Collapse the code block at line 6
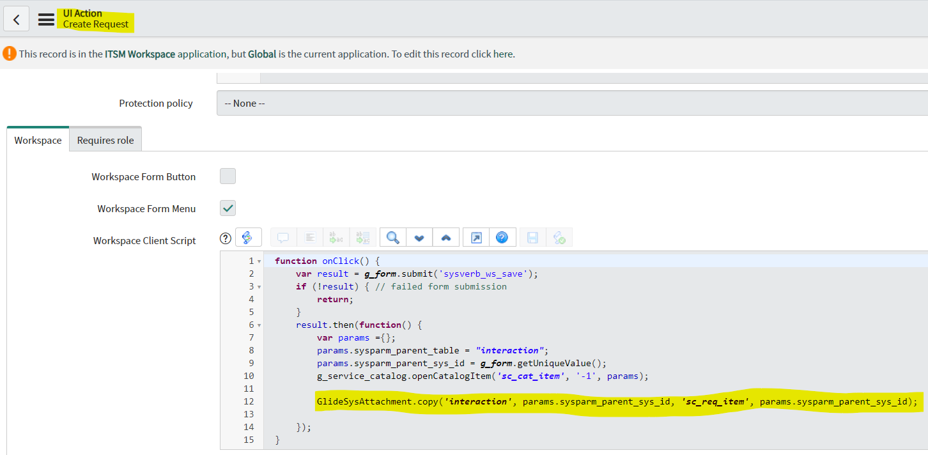The image size is (928, 455). coord(259,325)
